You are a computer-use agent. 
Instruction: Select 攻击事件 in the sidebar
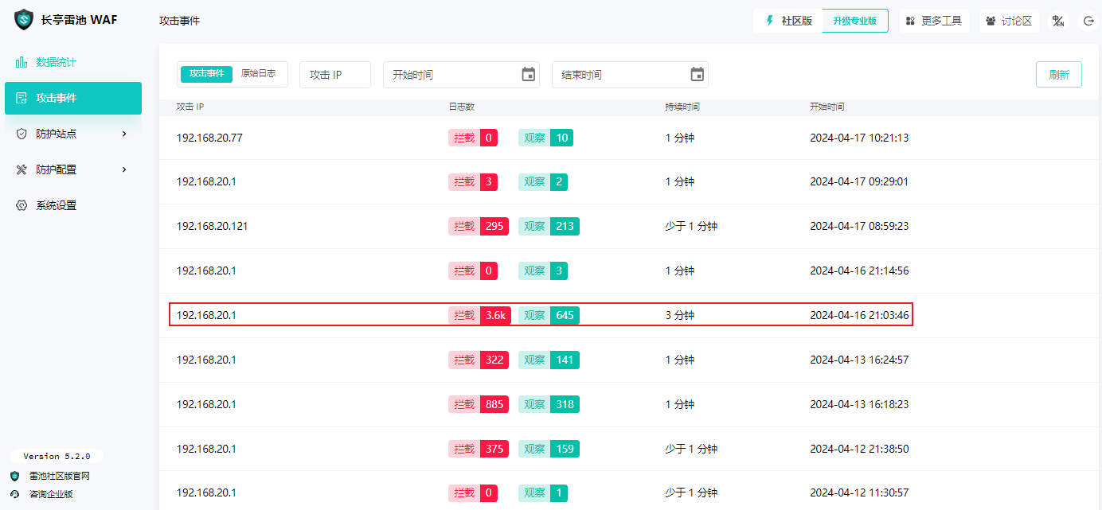[73, 98]
